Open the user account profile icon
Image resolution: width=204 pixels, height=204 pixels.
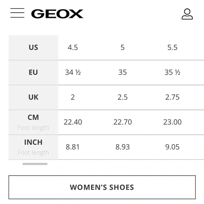[x=187, y=14]
